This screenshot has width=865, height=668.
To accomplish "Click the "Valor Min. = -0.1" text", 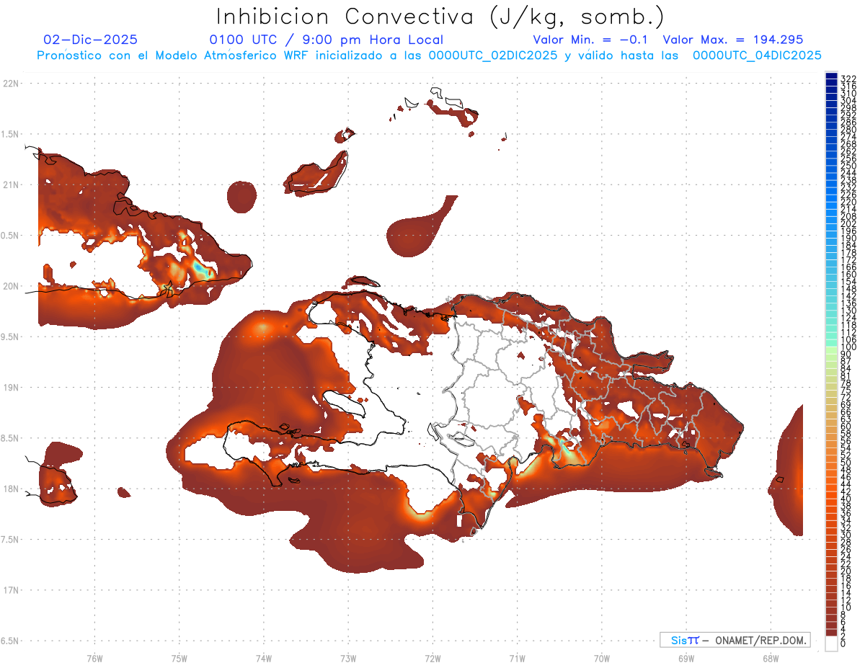I will pyautogui.click(x=591, y=40).
